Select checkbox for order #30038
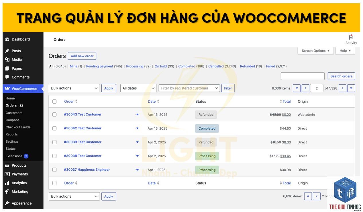The image size is (363, 212). click(54, 156)
